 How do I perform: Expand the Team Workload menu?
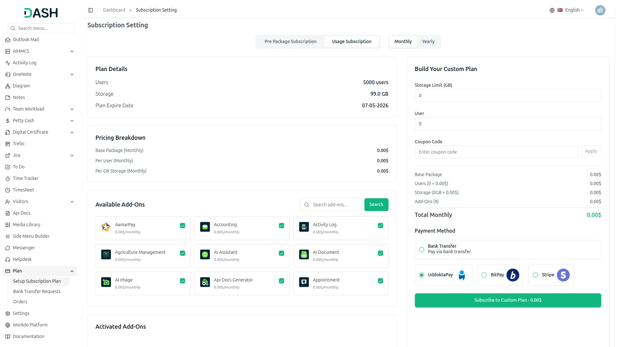click(40, 109)
